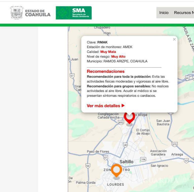Click the Palma Gorda map label

click(86, 183)
